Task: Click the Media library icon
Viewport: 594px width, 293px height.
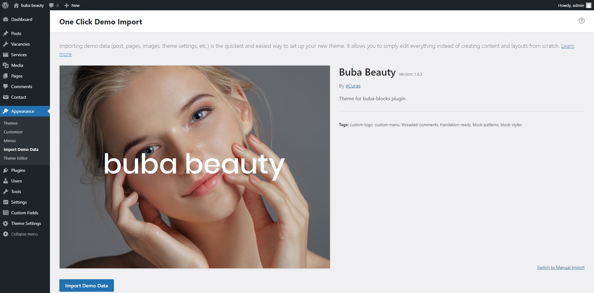Action: (x=6, y=65)
